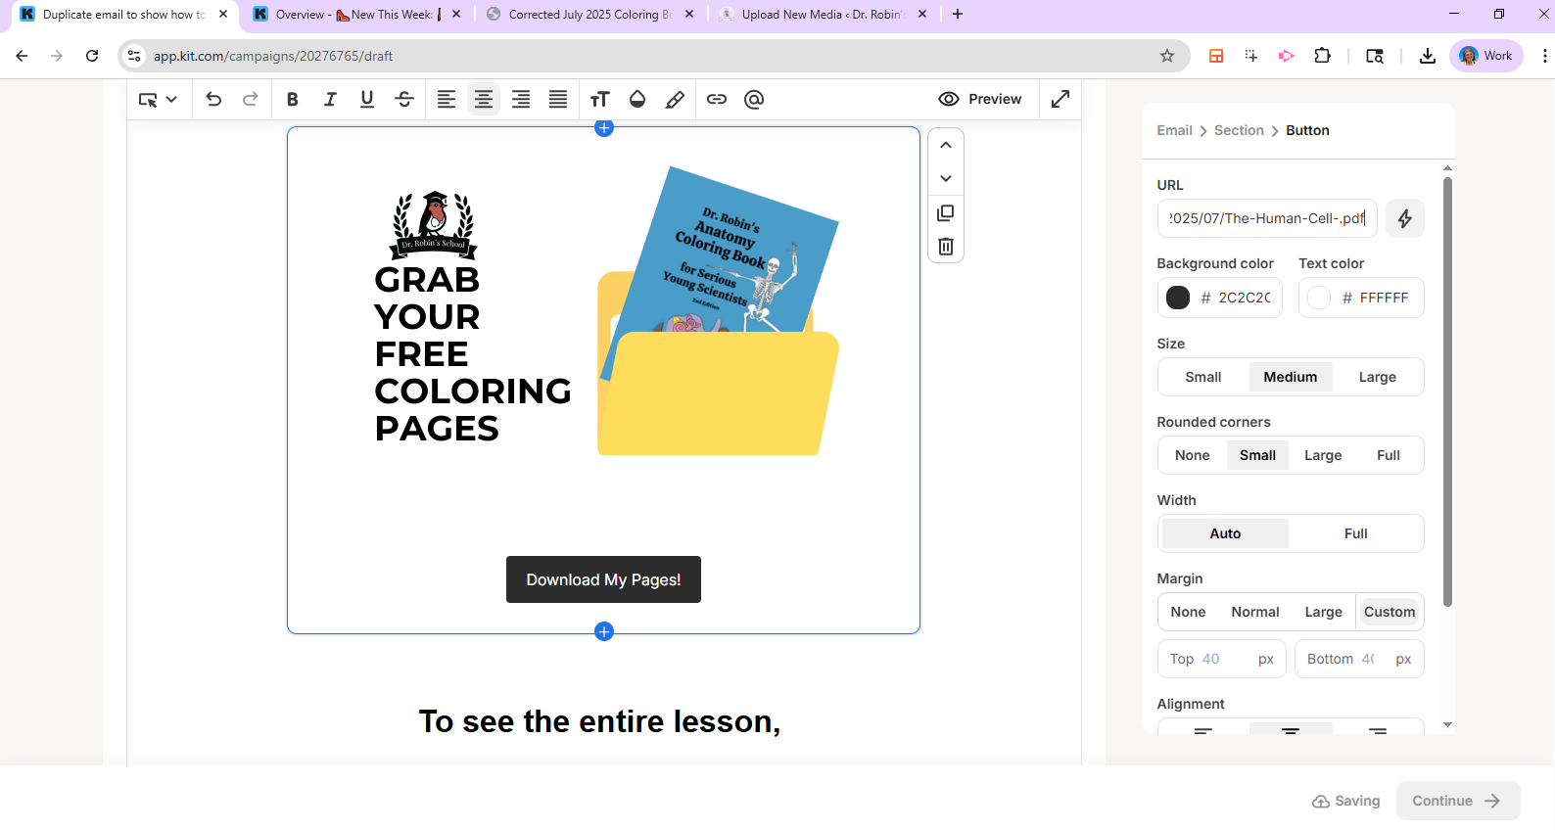The height and width of the screenshot is (830, 1555).
Task: Move block up with chevron arrow
Action: pos(945,145)
